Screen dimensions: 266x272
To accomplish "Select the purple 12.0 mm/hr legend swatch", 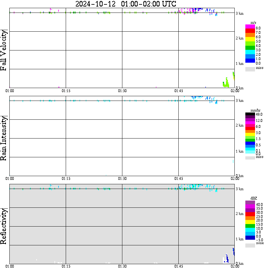I will coord(250,120).
